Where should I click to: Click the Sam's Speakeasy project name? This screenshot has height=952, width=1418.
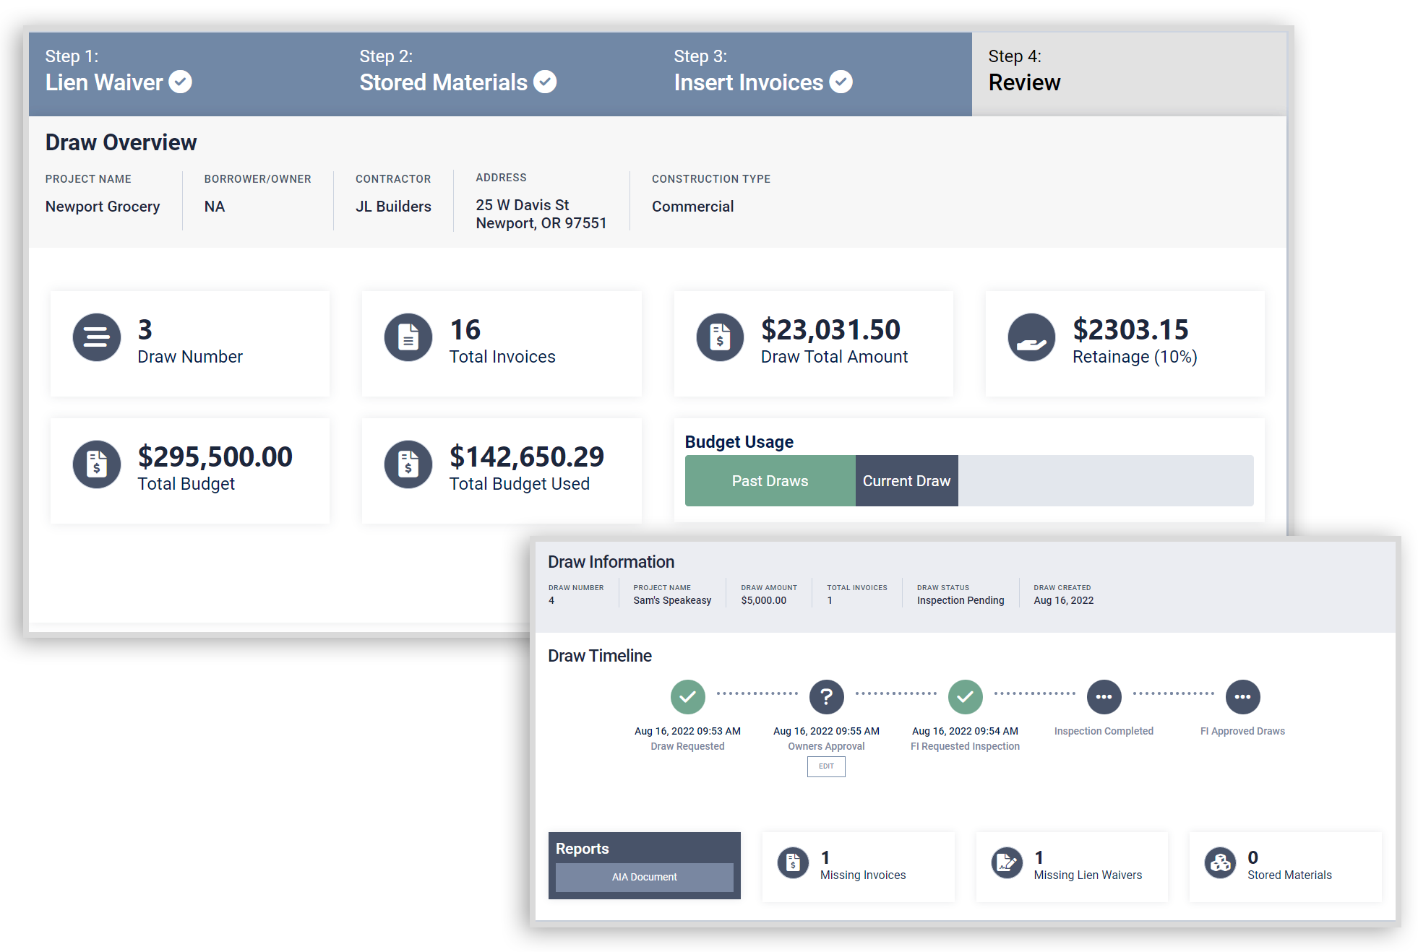click(x=672, y=600)
